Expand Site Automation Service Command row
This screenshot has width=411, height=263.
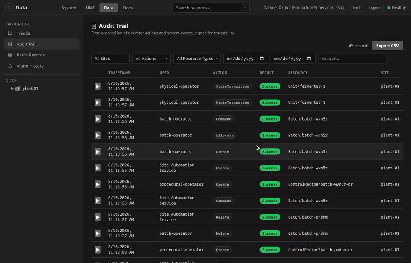[x=98, y=201]
